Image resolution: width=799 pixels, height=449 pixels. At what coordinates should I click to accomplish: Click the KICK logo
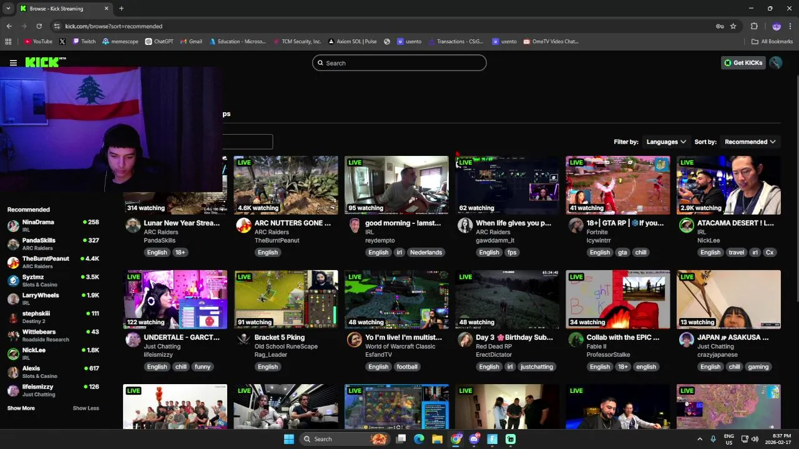pos(45,62)
